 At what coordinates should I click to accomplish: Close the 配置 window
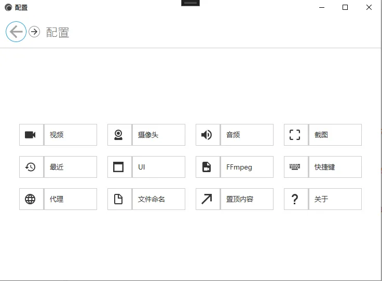pos(369,8)
